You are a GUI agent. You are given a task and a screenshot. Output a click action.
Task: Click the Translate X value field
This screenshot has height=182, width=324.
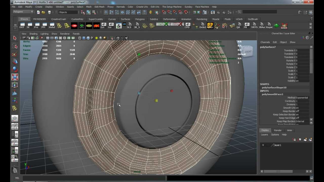tap(302, 50)
